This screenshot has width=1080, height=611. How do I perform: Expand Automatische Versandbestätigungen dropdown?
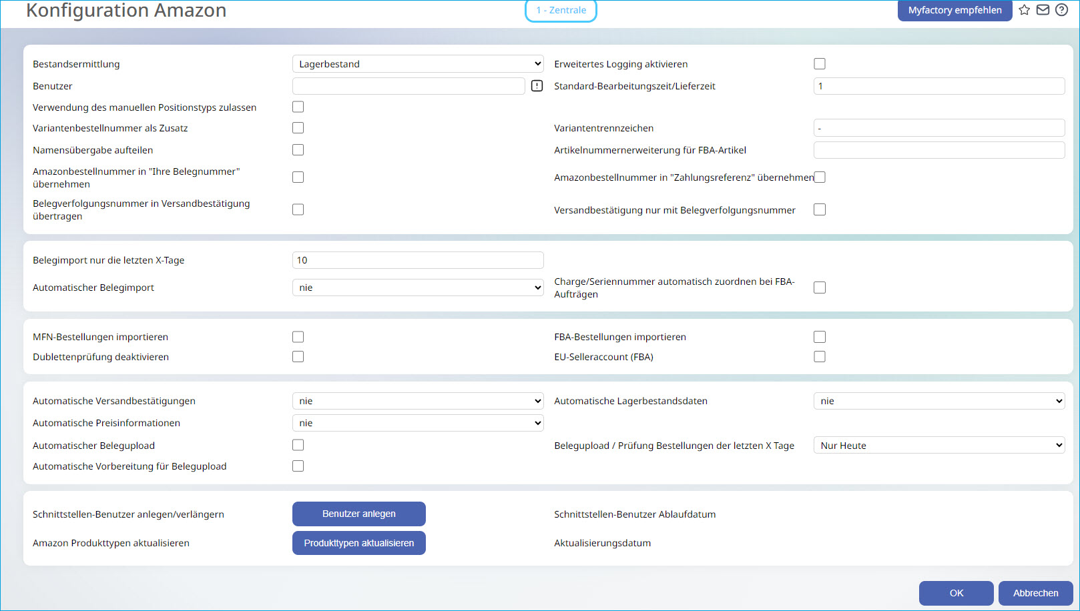pyautogui.click(x=418, y=401)
